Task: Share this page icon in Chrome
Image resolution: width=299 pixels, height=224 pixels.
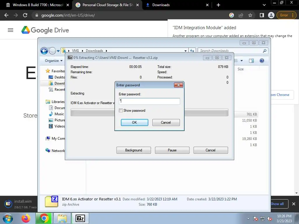Action: (241, 15)
